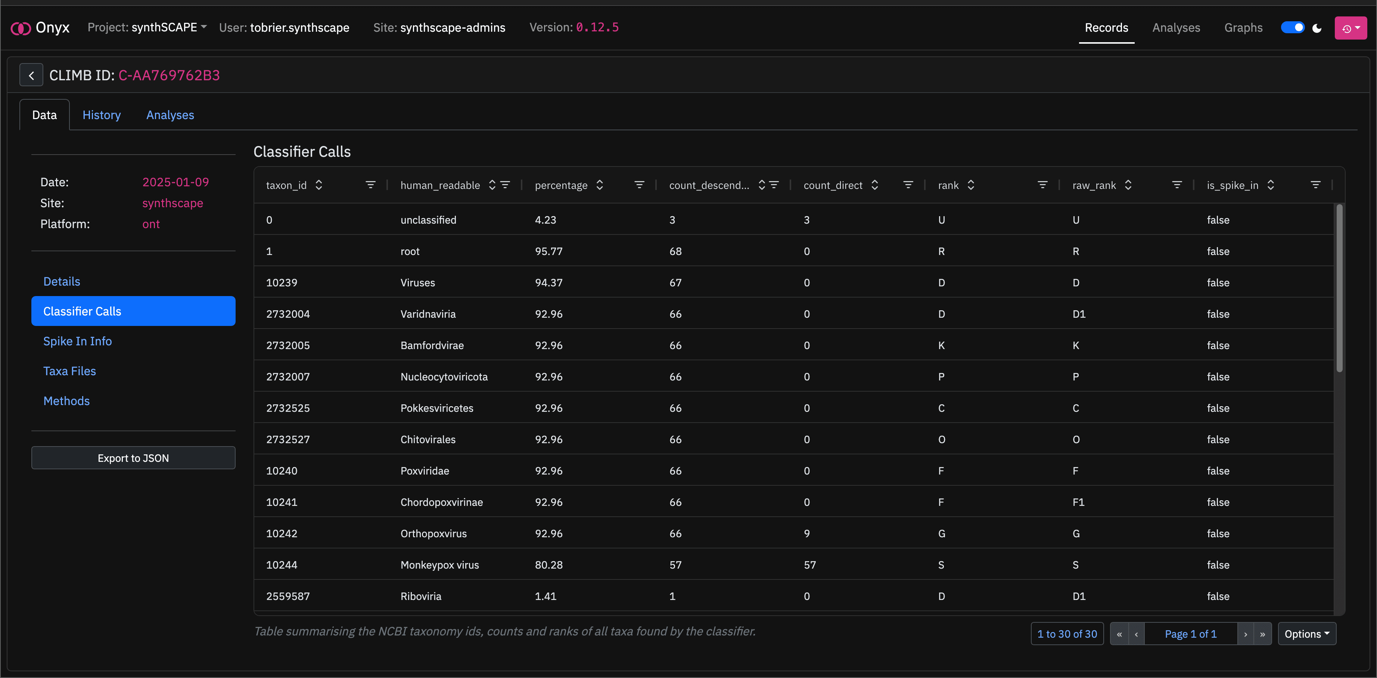Click the Onyx logo icon
This screenshot has height=678, width=1377.
click(21, 28)
